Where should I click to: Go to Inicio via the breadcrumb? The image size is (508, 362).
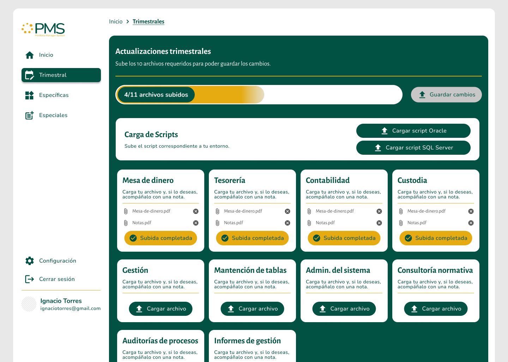coord(116,22)
